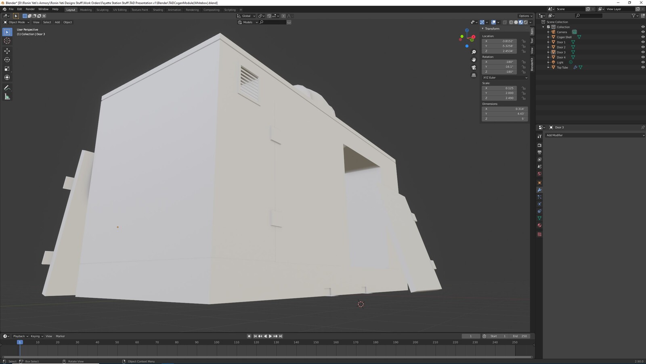
Task: Play the animation forward
Action: point(270,336)
